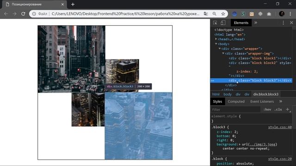Open the translate page icon

click(x=206, y=14)
